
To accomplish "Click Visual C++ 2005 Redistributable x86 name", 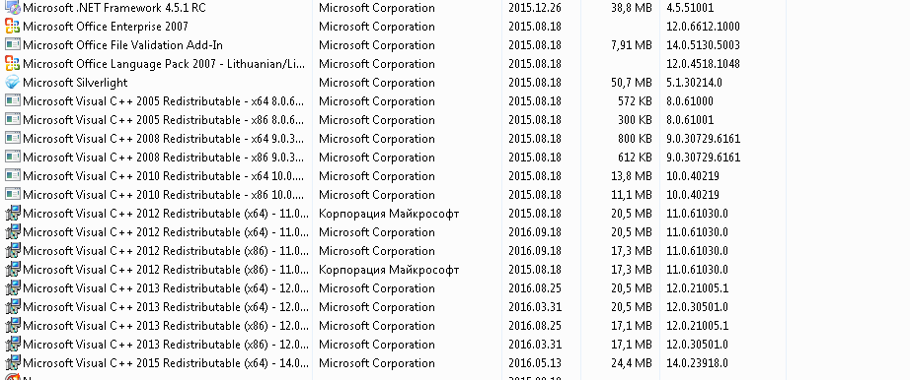I will [x=164, y=120].
